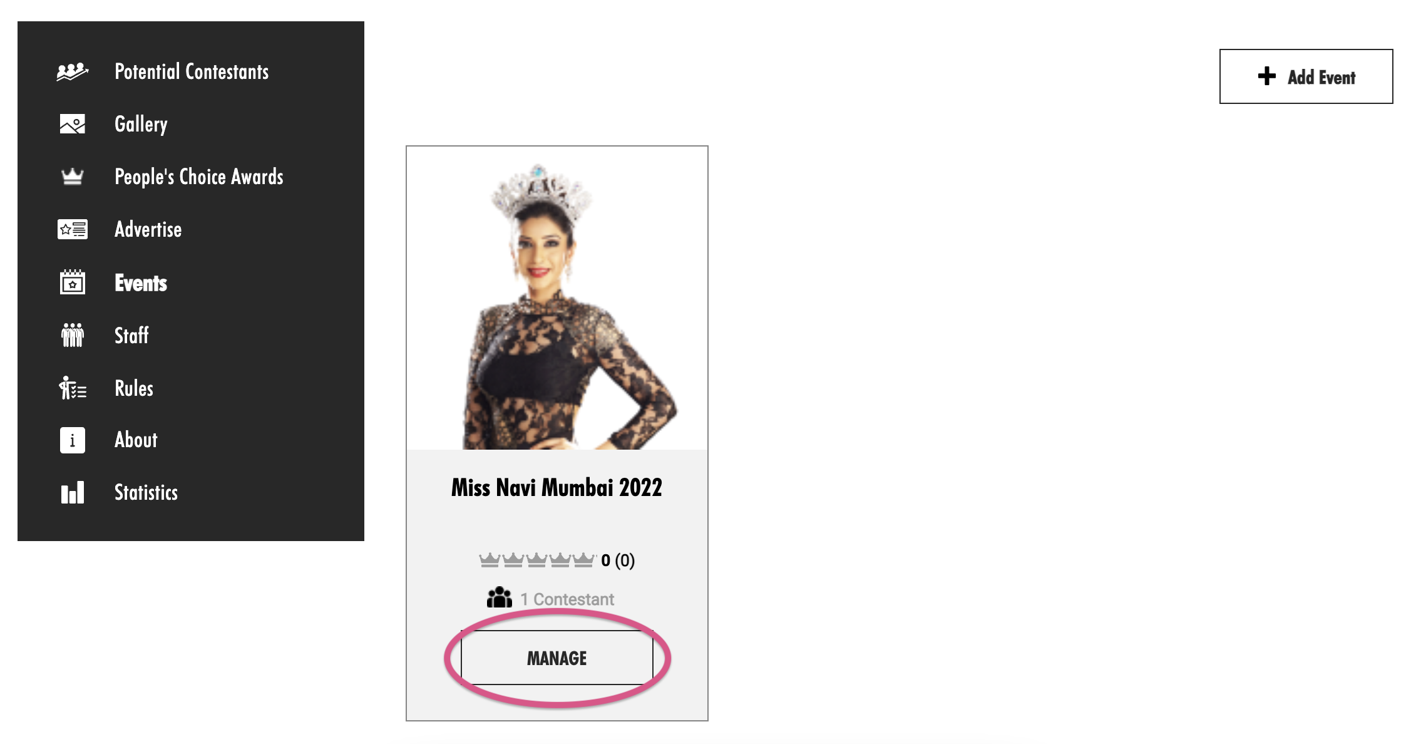The width and height of the screenshot is (1416, 744).
Task: Click the Advertise star-card icon
Action: click(72, 229)
